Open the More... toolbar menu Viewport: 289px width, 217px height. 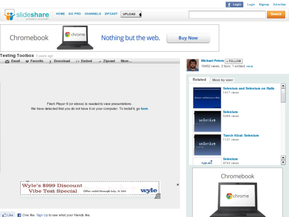click(x=126, y=61)
